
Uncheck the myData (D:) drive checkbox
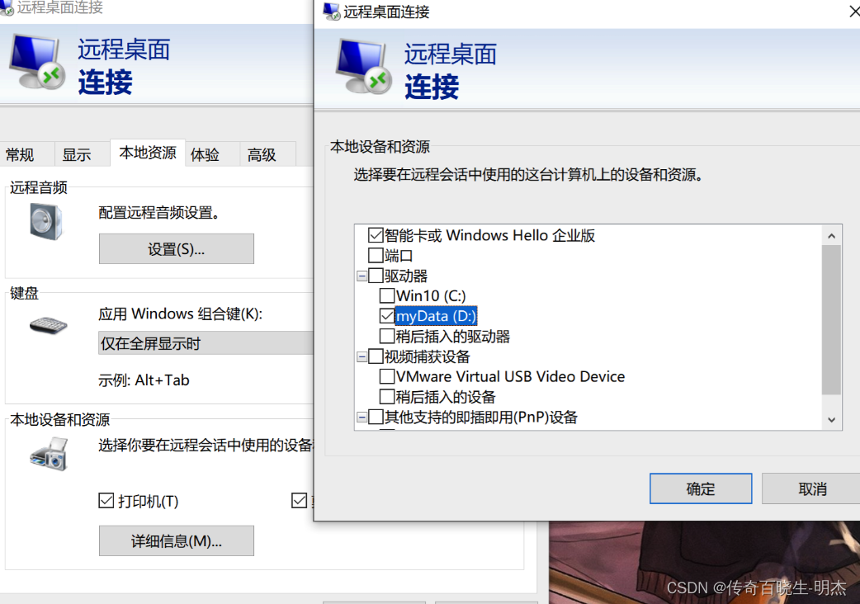387,316
